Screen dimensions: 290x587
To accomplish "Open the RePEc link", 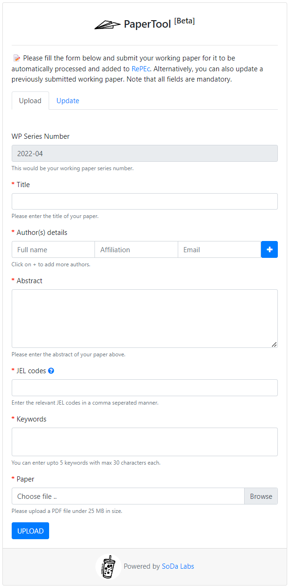I will pos(141,69).
